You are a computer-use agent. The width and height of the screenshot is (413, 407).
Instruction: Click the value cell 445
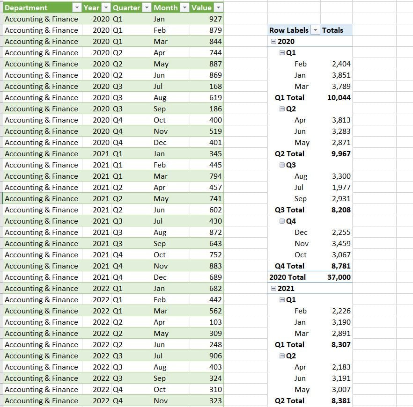[x=206, y=165]
